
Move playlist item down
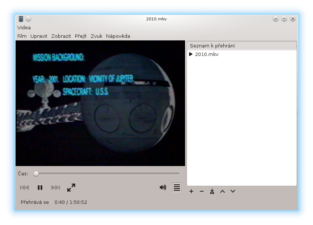(x=233, y=192)
